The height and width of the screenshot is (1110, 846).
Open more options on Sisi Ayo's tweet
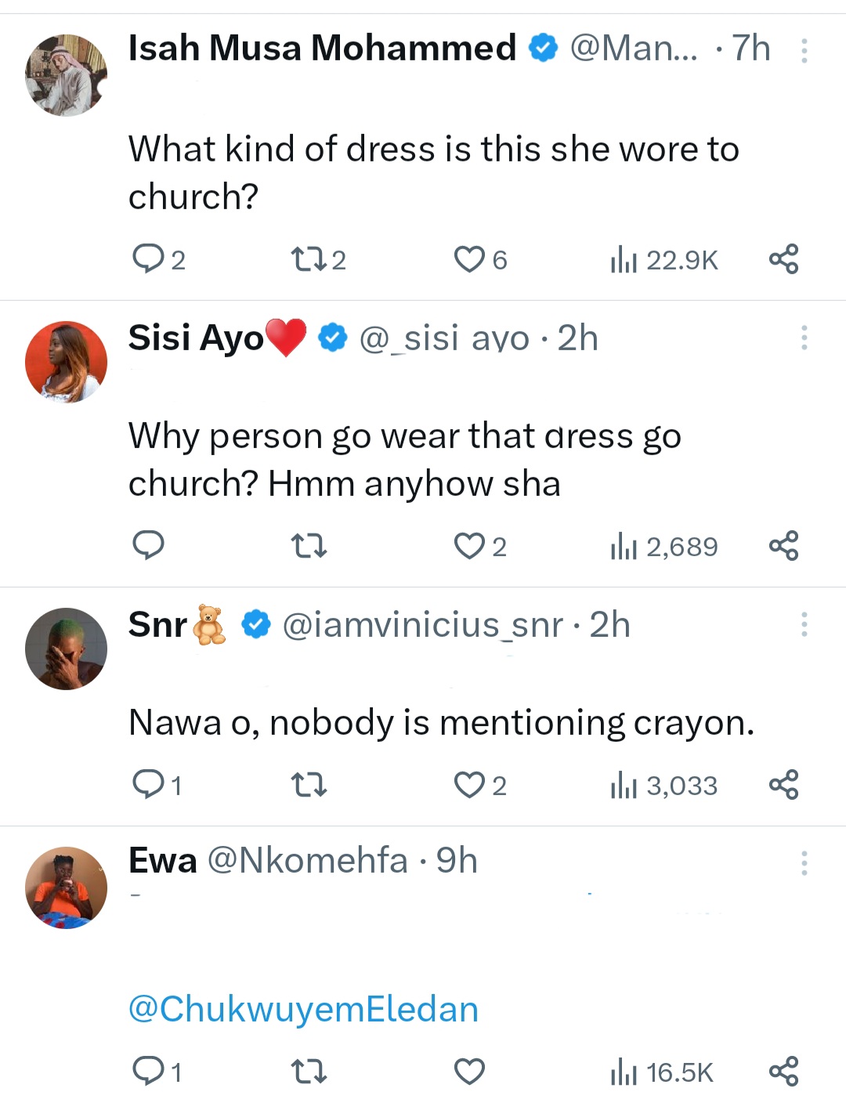pos(804,338)
